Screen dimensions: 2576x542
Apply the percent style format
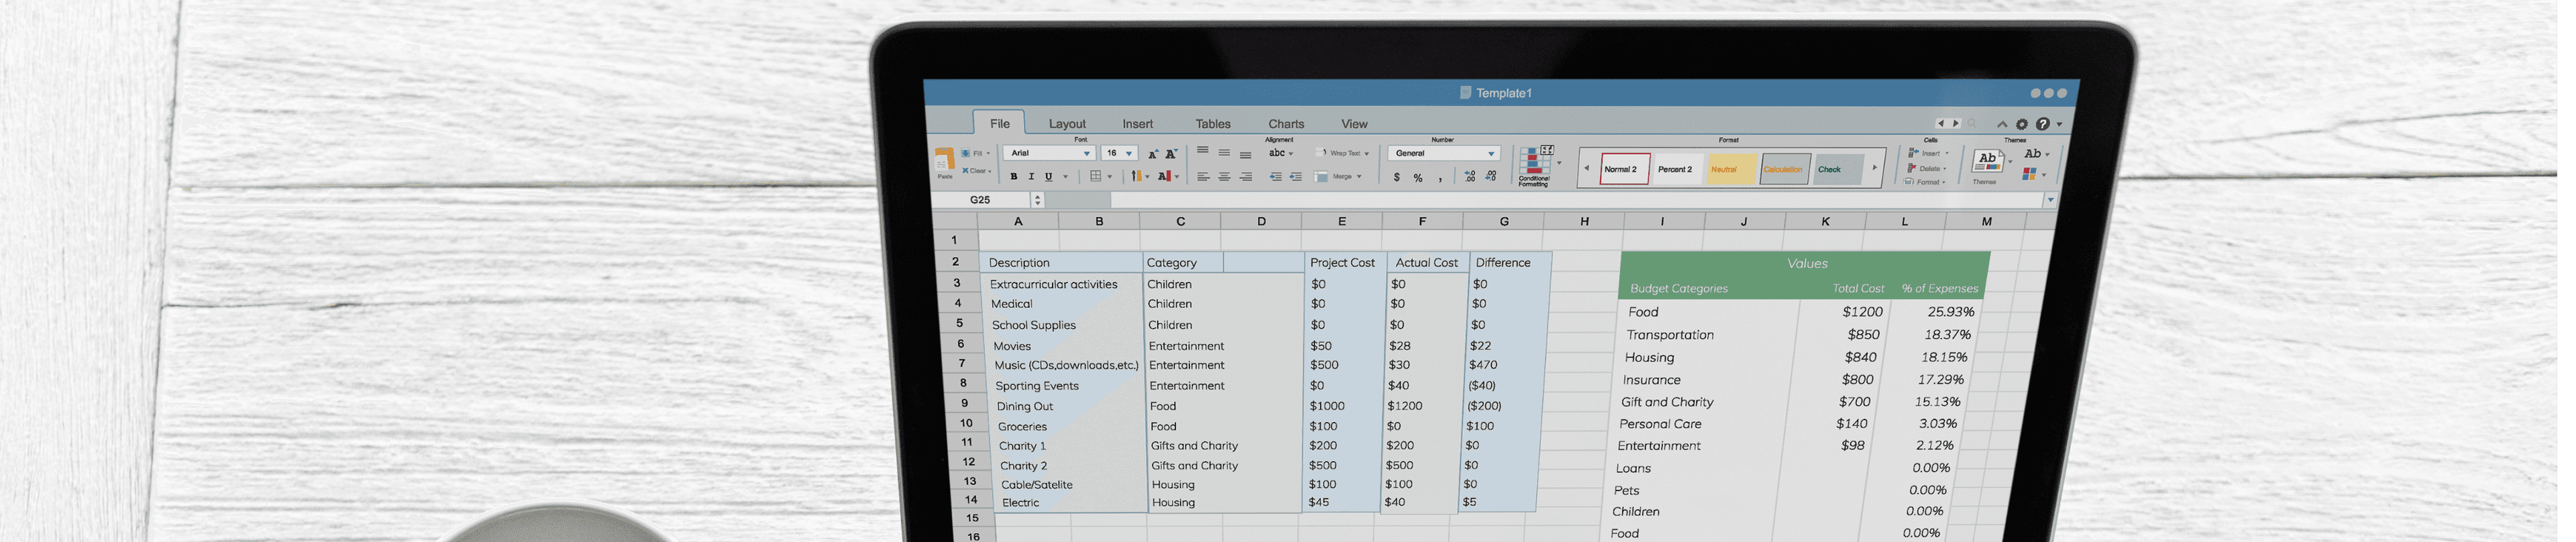[x=1418, y=178]
